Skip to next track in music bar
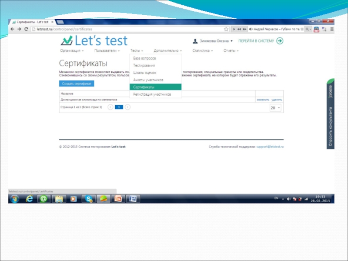The image size is (348, 261). [244, 29]
